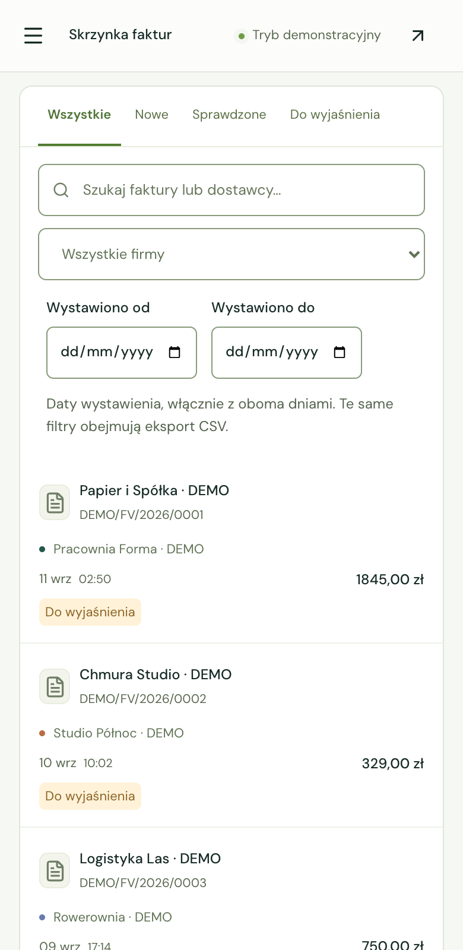Viewport: 463px width, 950px height.
Task: Click Do wyjaśnienia badge on Chmura Studio
Action: click(x=90, y=796)
